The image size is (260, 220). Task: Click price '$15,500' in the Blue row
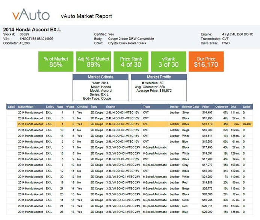click(x=207, y=141)
